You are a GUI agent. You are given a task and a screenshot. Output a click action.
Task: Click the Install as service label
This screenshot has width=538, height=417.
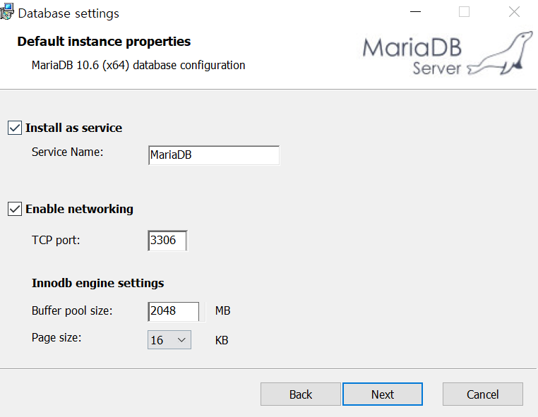73,128
